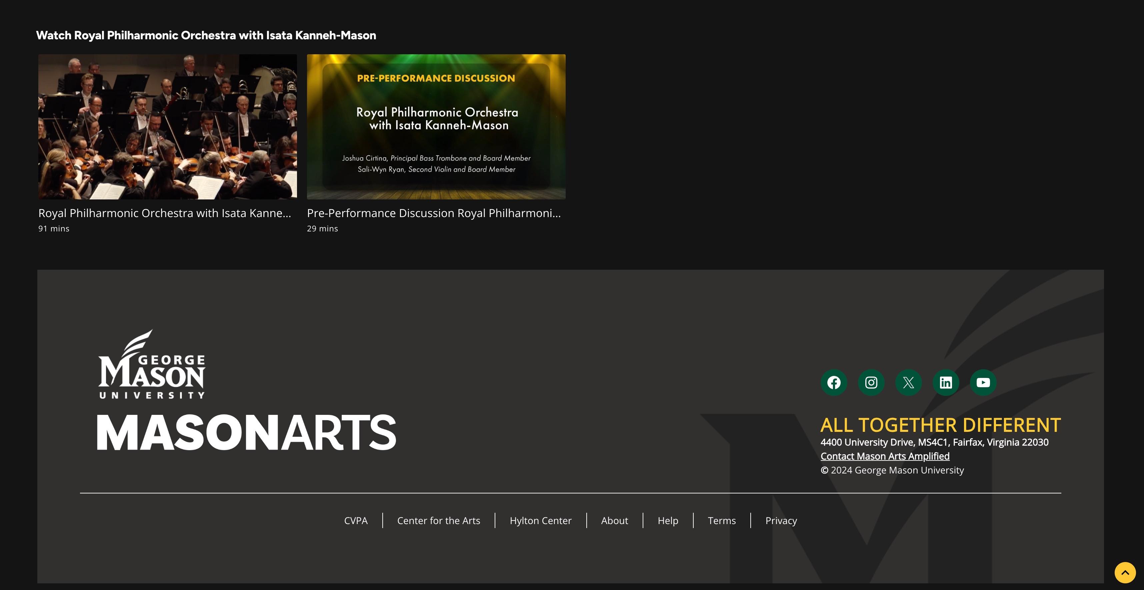Go to the CVPA footer link
This screenshot has height=590, width=1144.
[x=356, y=520]
